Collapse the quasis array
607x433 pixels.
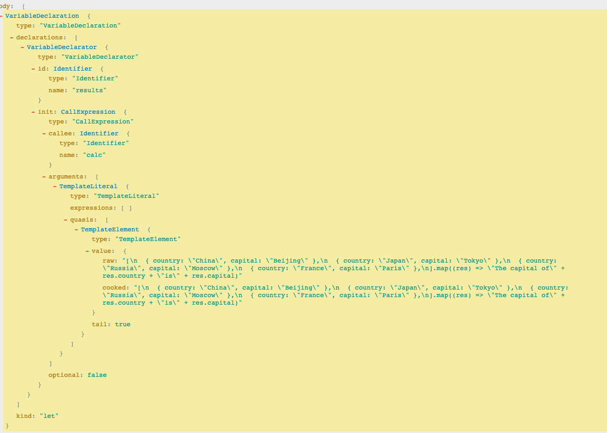tap(66, 220)
